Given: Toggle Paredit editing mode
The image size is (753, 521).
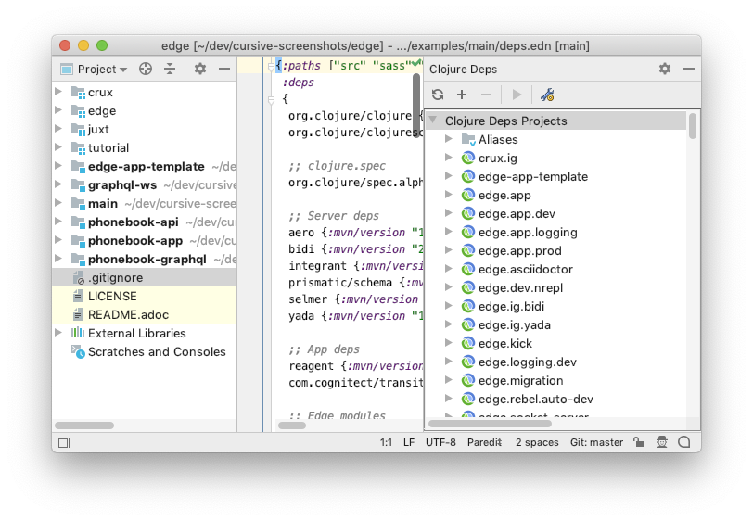Looking at the screenshot, I should [x=484, y=442].
